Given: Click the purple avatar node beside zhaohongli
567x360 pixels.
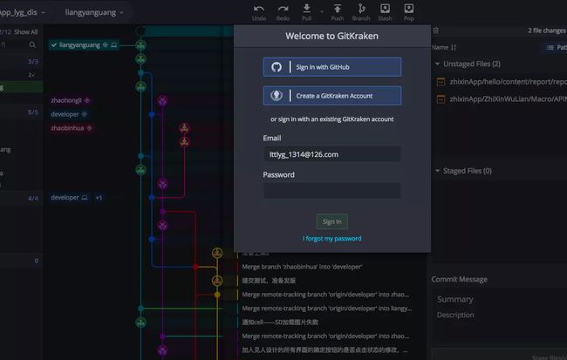Looking at the screenshot, I should click(162, 100).
